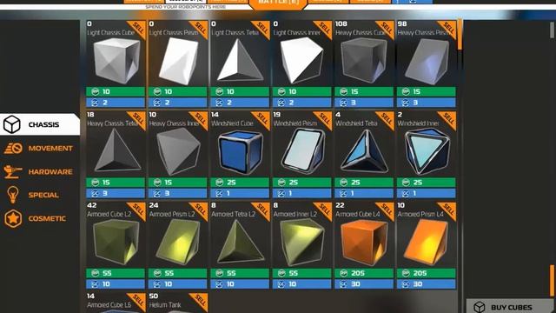Select the Windshield Cube item
556x313 pixels.
point(240,155)
